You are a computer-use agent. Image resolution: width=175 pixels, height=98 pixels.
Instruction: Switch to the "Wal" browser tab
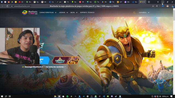click(127, 2)
